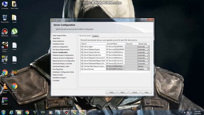Cancel the SQL Server setup
This screenshot has height=115, width=204.
tap(135, 92)
